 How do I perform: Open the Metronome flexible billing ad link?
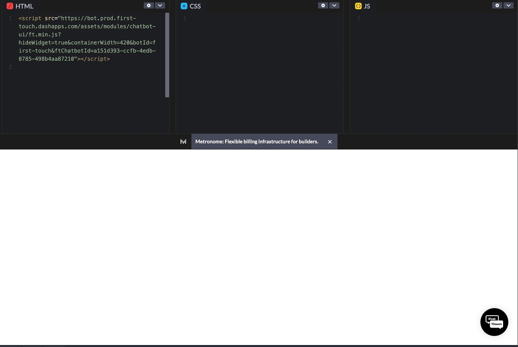(257, 142)
